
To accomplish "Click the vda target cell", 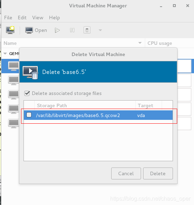I will tap(141, 115).
